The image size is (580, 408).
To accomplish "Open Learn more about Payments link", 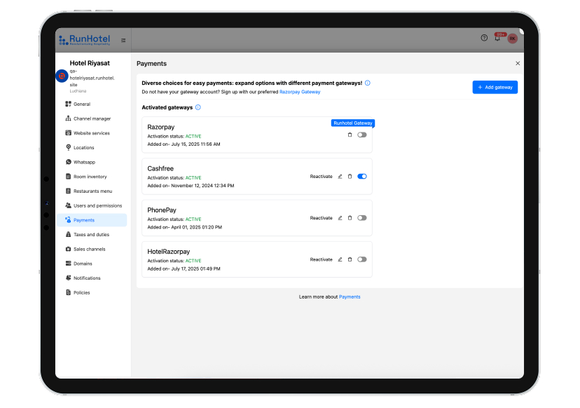I will (x=350, y=297).
